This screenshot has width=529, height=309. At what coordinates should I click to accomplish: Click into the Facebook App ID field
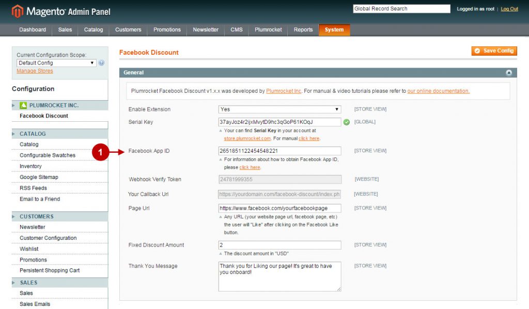[x=279, y=151]
